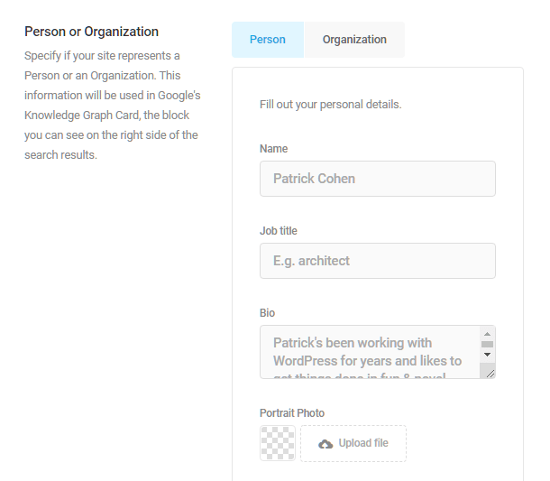550x481 pixels.
Task: Click the Name field label
Action: pos(273,149)
